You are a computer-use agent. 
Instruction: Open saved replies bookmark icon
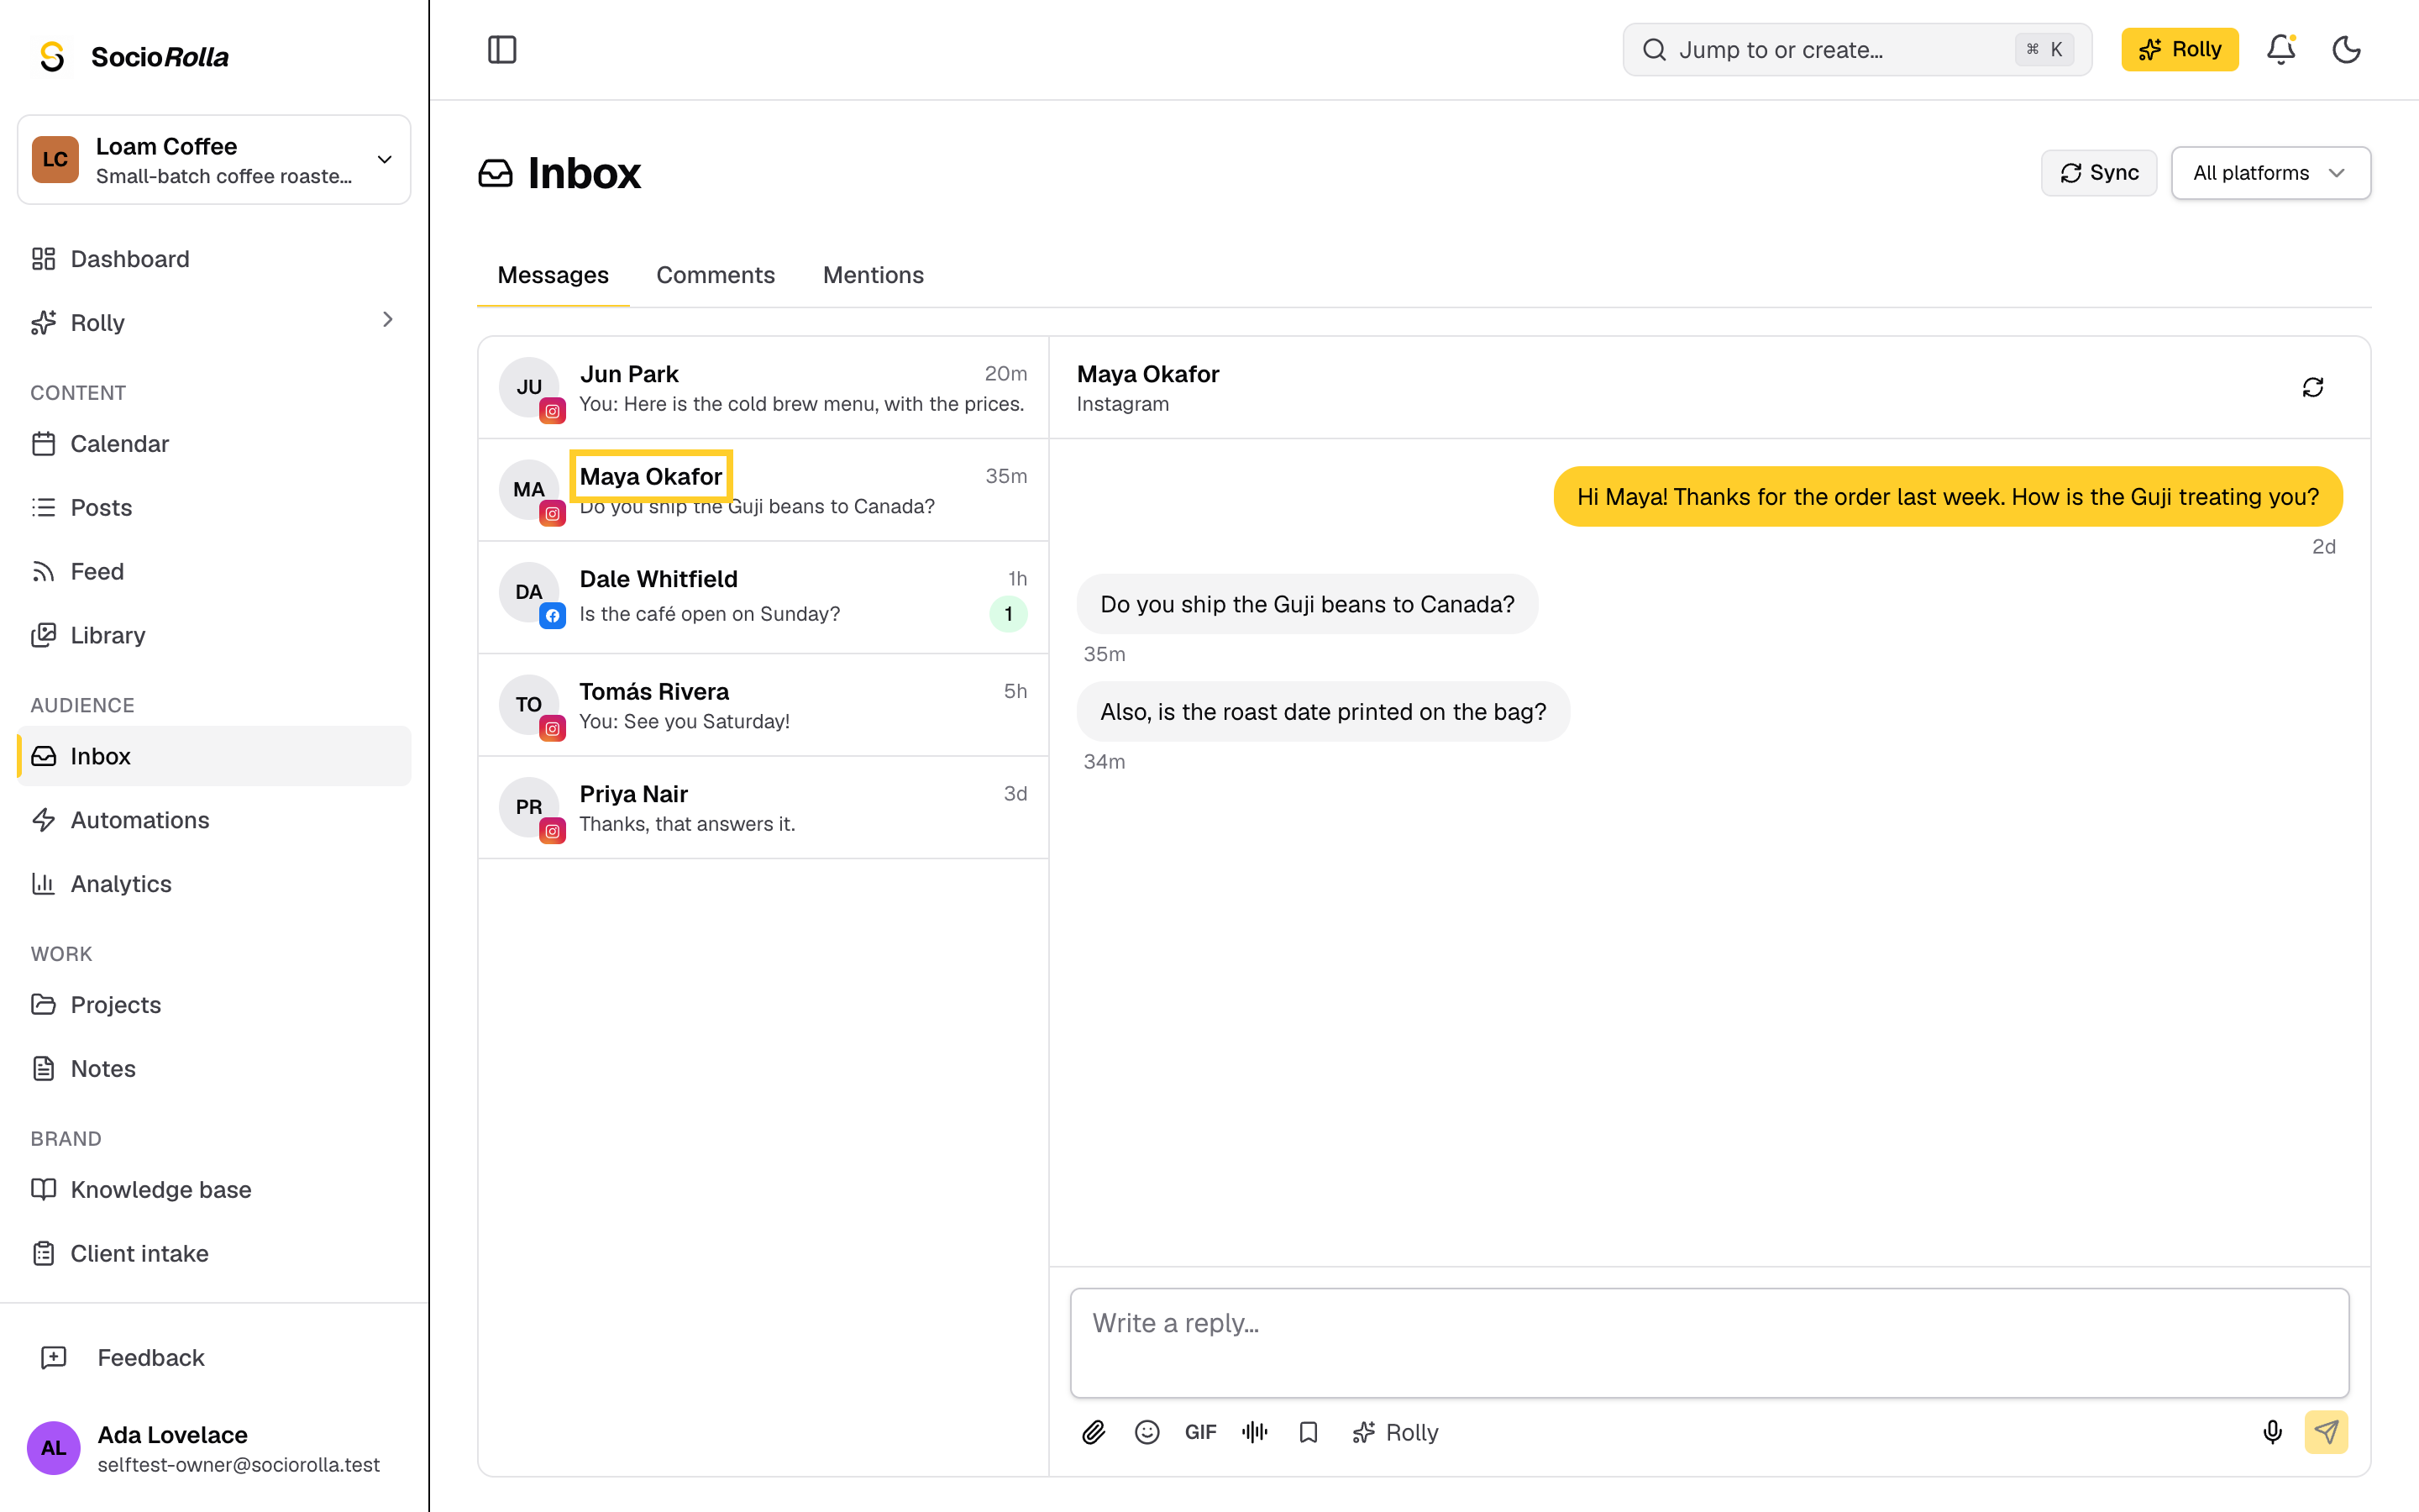[1309, 1433]
